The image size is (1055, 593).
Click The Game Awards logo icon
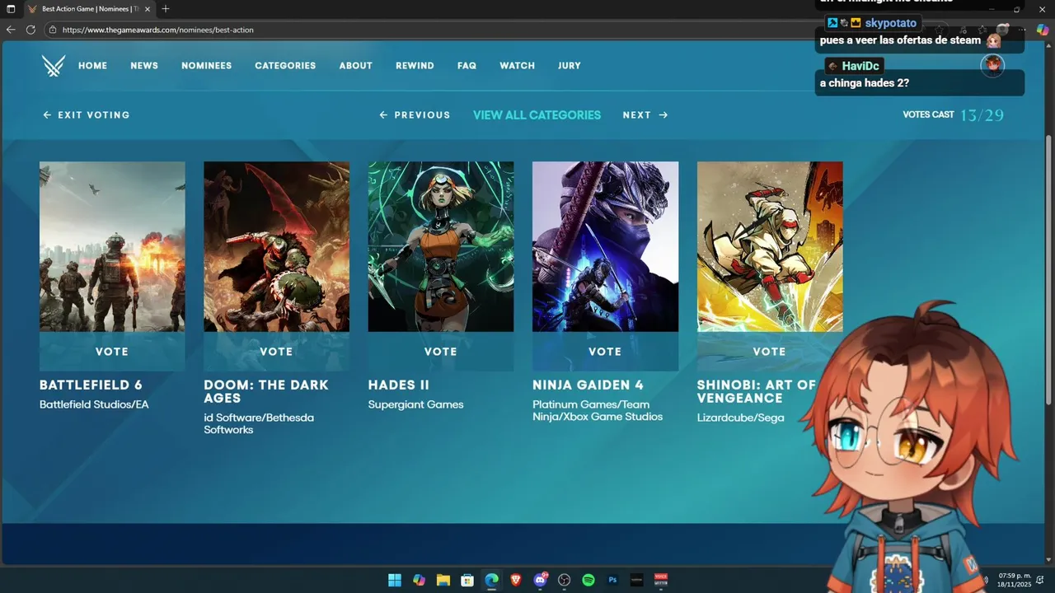click(x=54, y=66)
